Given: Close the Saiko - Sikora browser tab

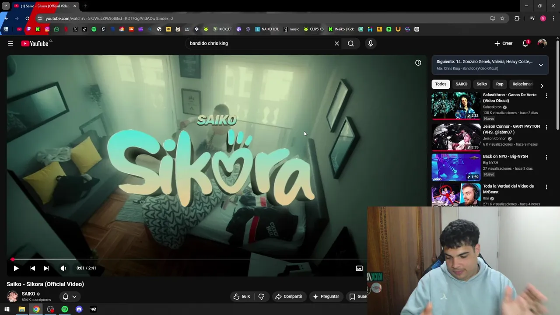Looking at the screenshot, I should (x=74, y=6).
